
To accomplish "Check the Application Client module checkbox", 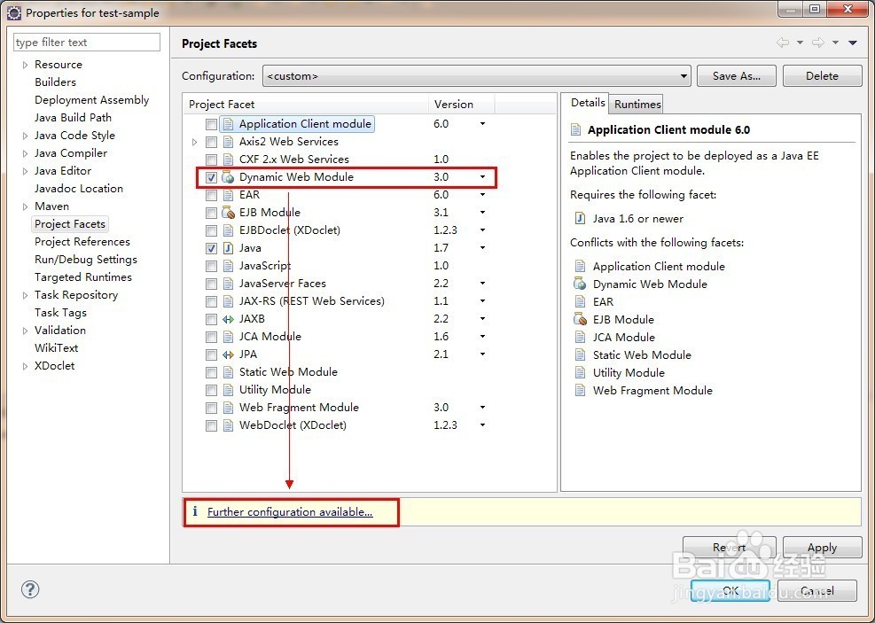I will point(211,124).
